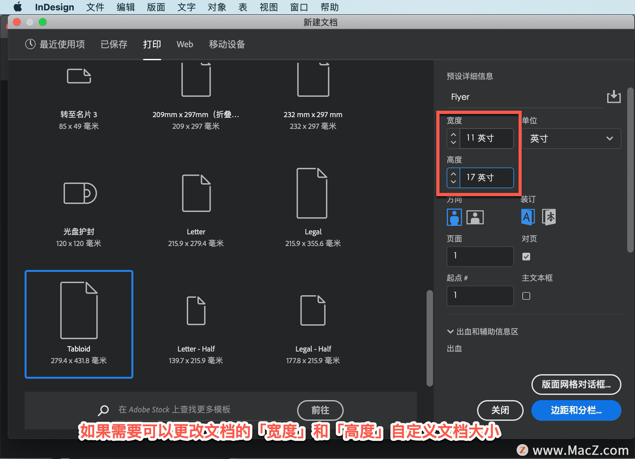Open the Apple menu
The width and height of the screenshot is (635, 459).
pos(18,7)
